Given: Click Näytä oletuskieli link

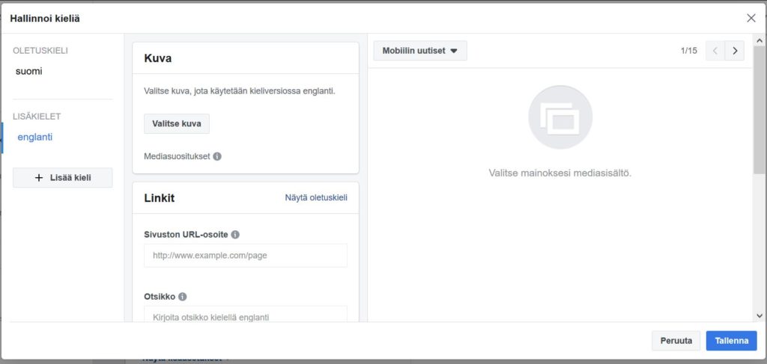Looking at the screenshot, I should pyautogui.click(x=316, y=197).
